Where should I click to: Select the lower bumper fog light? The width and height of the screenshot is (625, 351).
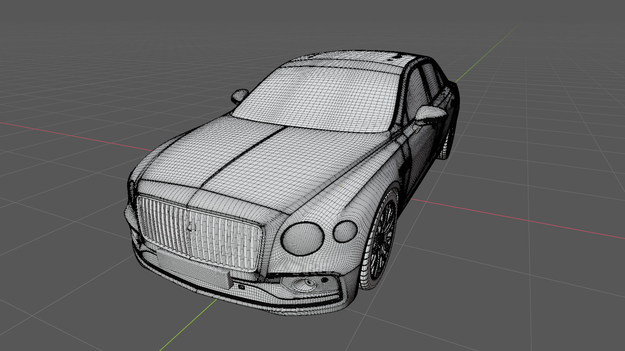(x=305, y=285)
